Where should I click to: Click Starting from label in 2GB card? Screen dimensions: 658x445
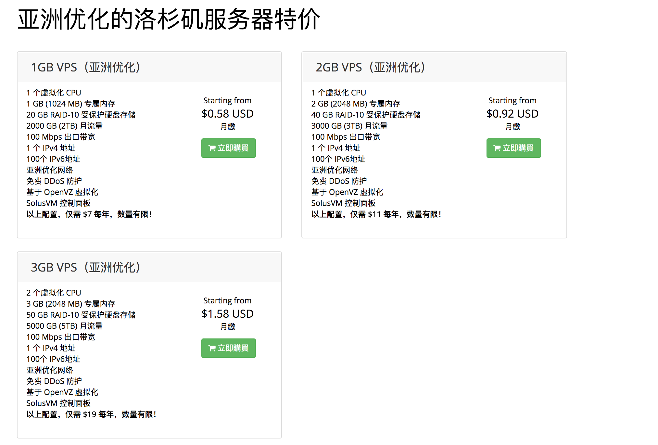pos(512,101)
